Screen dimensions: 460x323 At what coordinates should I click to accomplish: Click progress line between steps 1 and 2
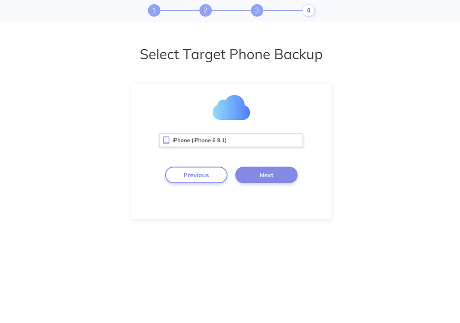pos(180,10)
